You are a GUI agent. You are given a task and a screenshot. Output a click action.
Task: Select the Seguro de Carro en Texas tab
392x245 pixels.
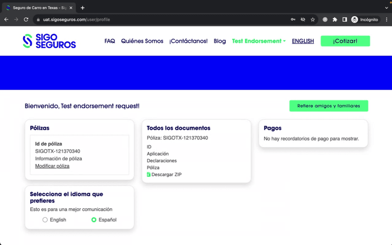click(39, 8)
